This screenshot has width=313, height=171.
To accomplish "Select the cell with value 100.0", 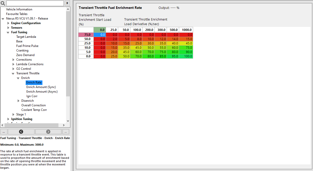I will (x=186, y=56).
